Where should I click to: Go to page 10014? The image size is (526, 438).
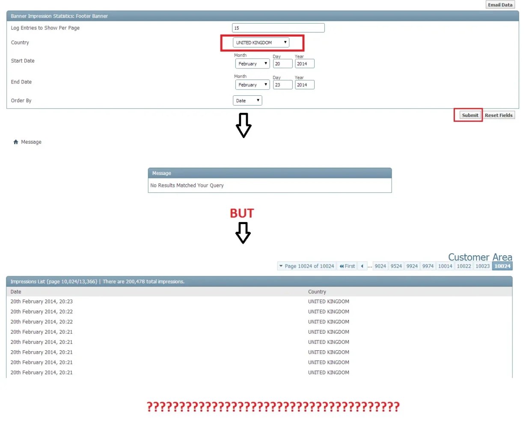coord(445,266)
